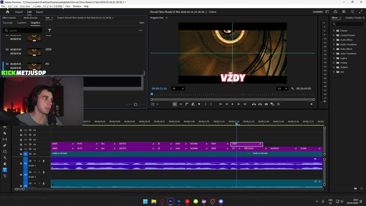Click the thumbnail size slider knob
Viewport: 366px width, 206px height.
(136, 104)
